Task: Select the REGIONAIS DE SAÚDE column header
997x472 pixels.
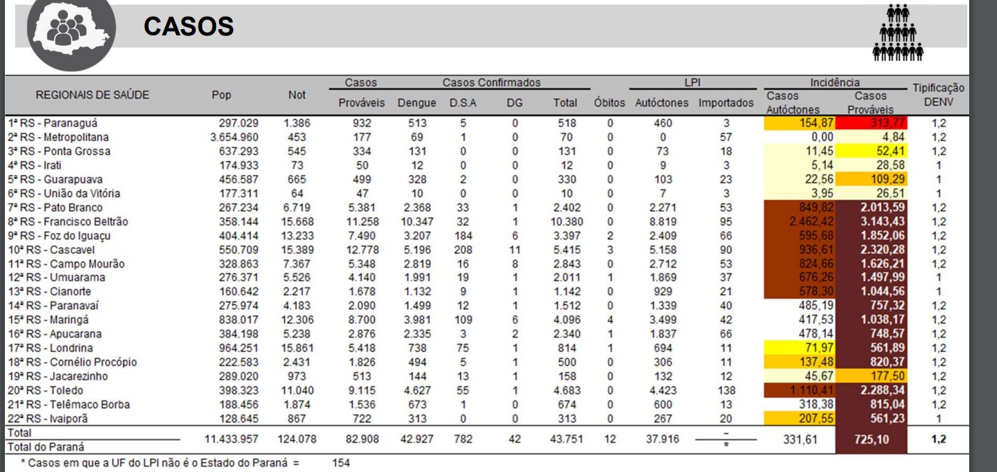Action: 92,95
